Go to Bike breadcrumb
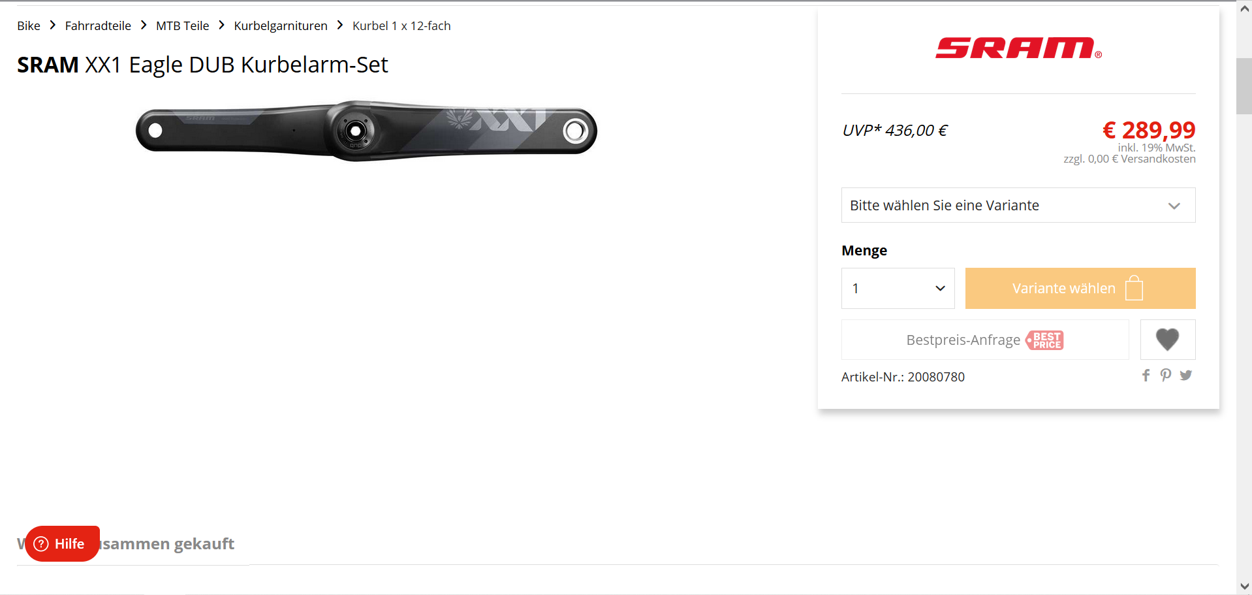1252x595 pixels. coord(29,25)
